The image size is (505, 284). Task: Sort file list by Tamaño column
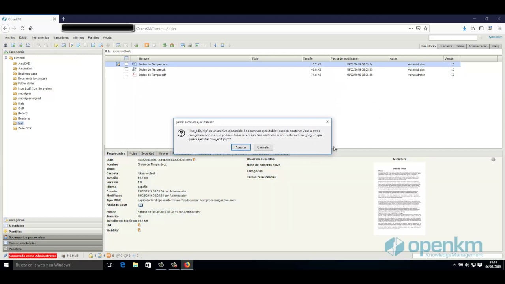pos(308,58)
